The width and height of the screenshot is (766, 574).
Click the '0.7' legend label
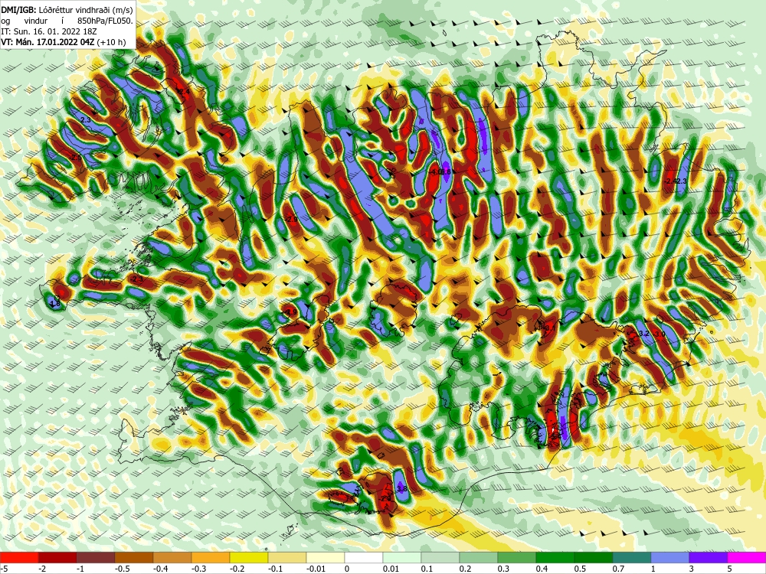click(618, 569)
